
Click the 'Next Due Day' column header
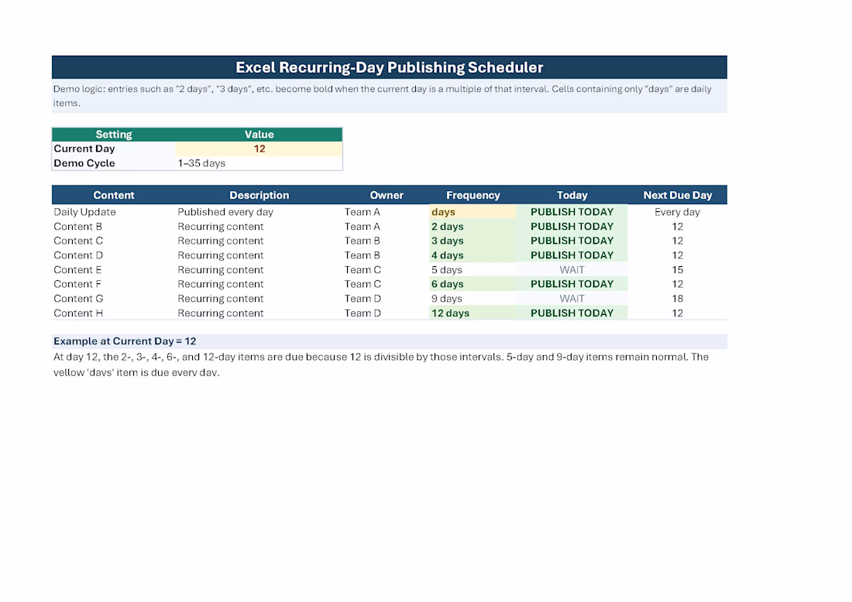pos(678,196)
